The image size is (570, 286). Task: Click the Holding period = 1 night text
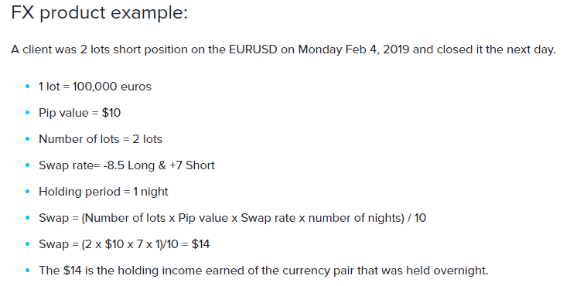click(103, 192)
